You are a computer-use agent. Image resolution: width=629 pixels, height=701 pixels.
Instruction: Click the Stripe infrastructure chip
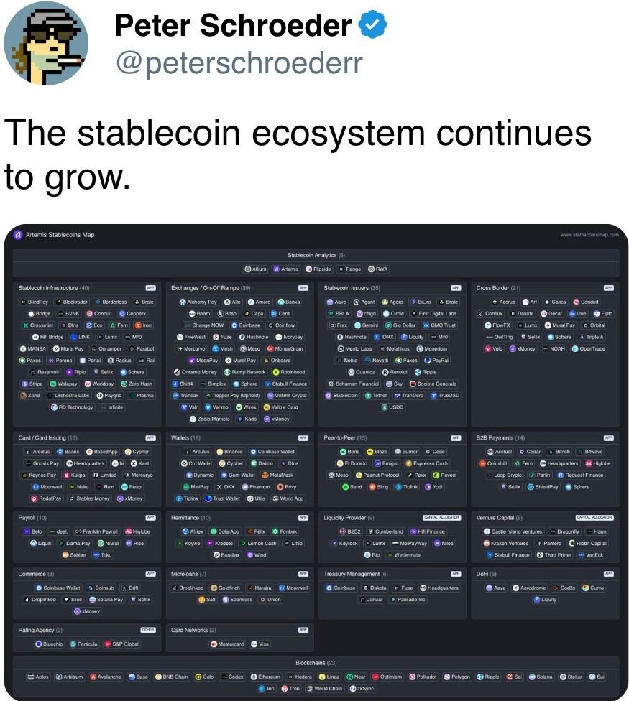32,384
